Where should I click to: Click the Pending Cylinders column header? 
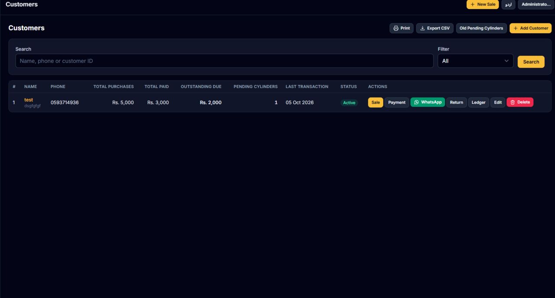click(x=255, y=87)
